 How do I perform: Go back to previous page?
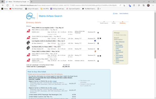[x=3, y=5]
